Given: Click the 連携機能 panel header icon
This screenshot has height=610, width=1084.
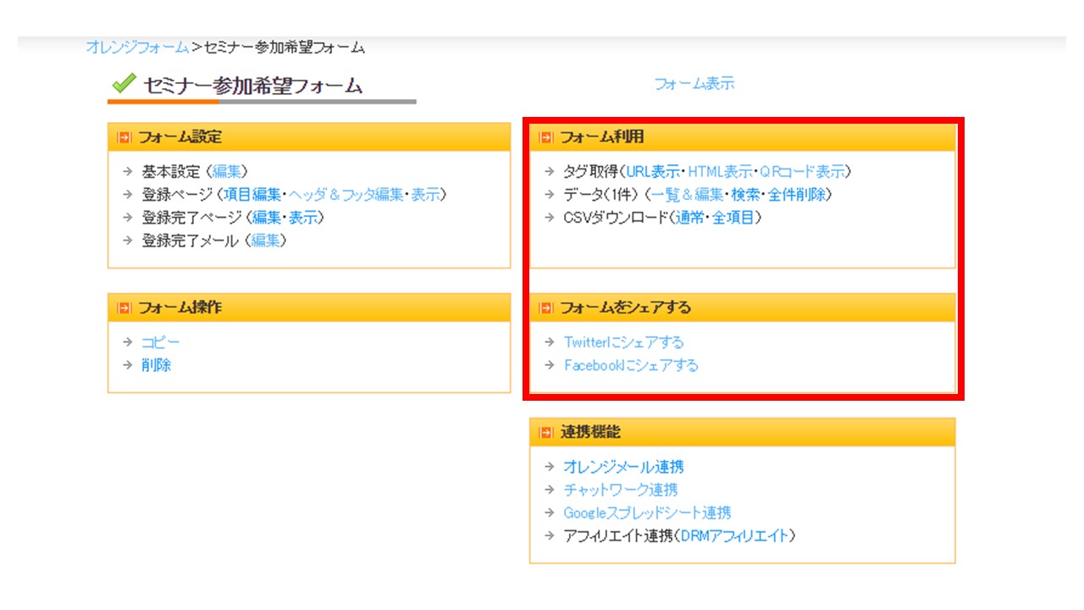Looking at the screenshot, I should click(546, 432).
